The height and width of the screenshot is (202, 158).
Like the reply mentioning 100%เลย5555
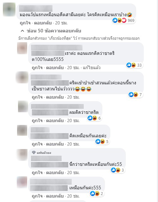click(37, 68)
